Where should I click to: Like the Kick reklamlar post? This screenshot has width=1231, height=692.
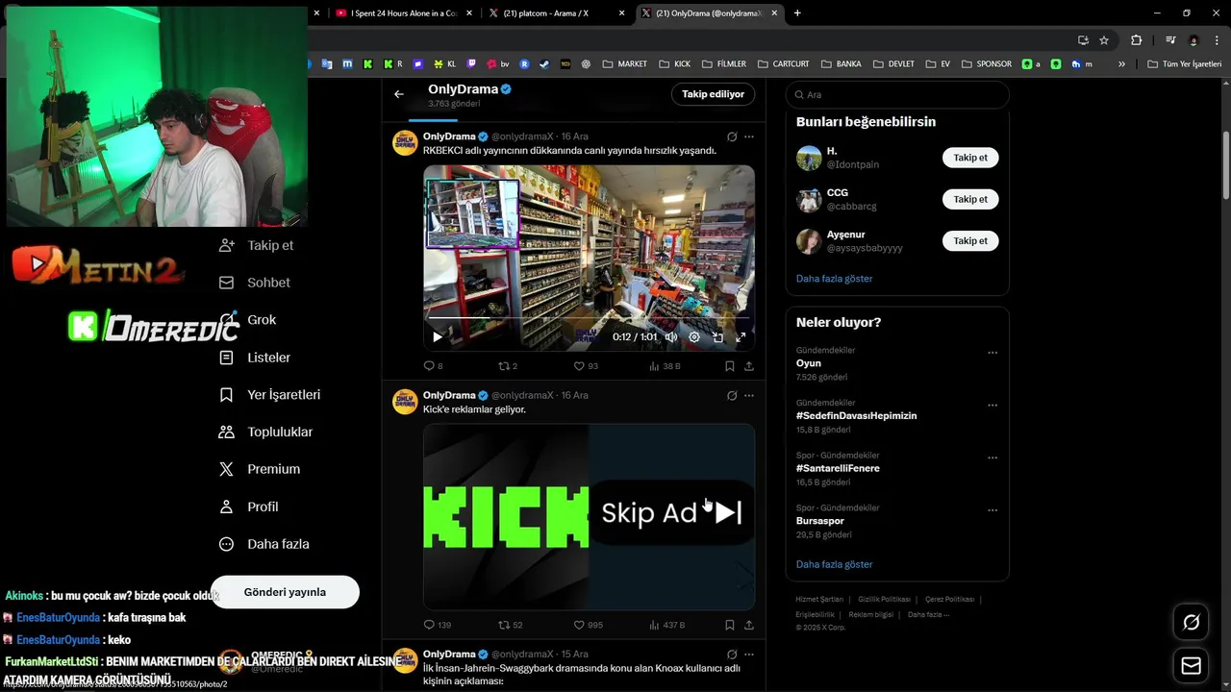click(x=588, y=625)
